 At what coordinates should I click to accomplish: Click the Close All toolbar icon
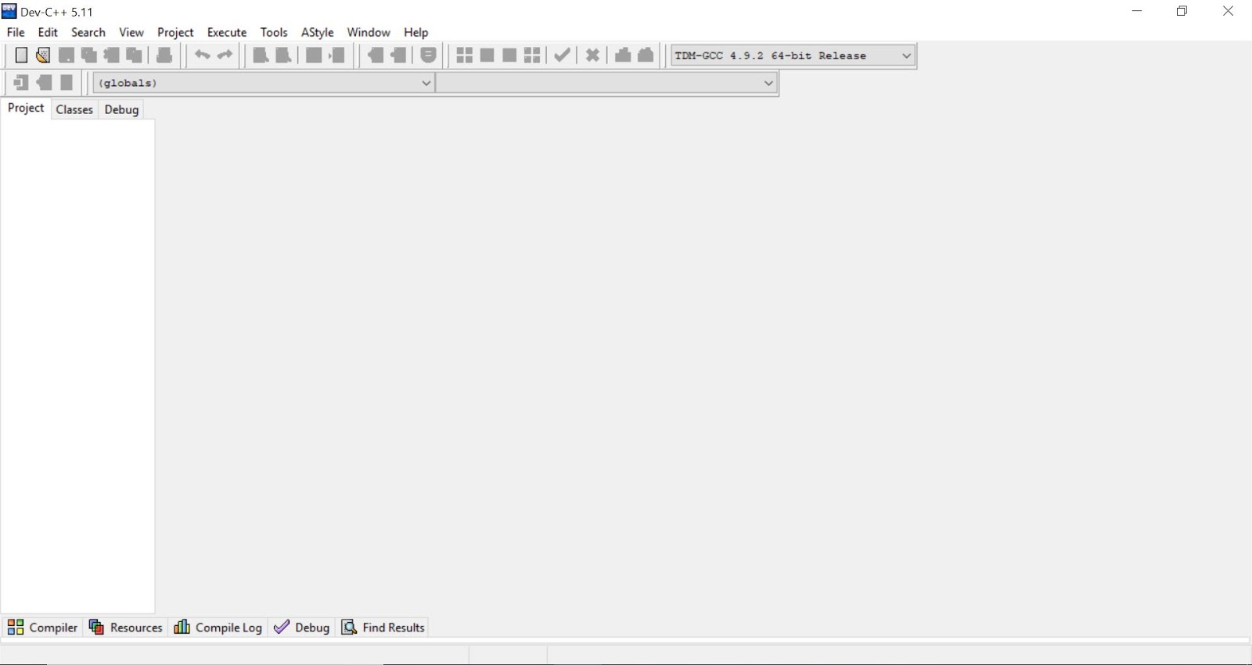pos(135,55)
